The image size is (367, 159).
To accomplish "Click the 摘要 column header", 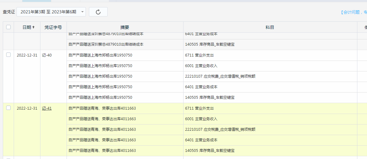I will coord(125,27).
